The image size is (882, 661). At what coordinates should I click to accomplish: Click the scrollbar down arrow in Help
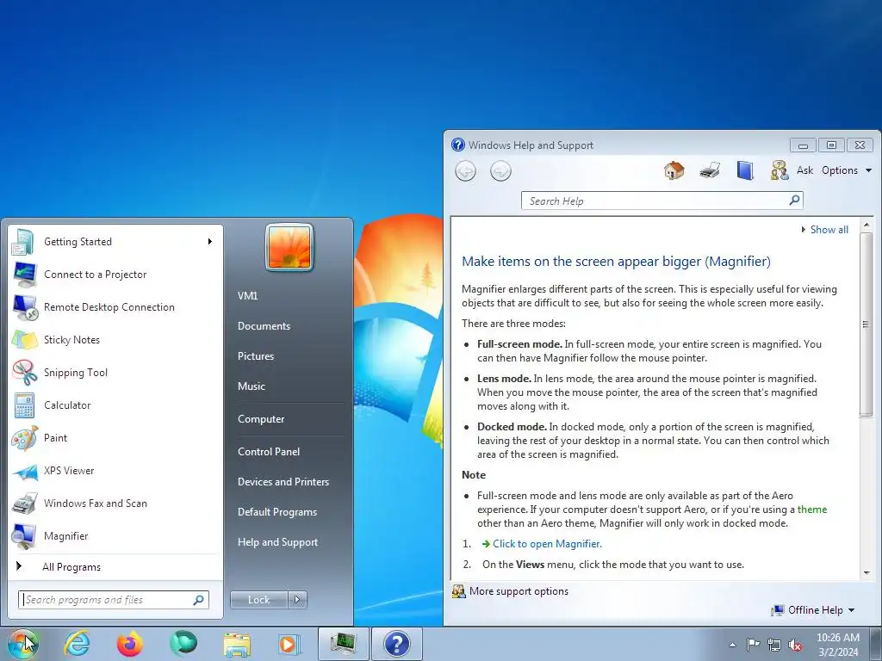[866, 573]
